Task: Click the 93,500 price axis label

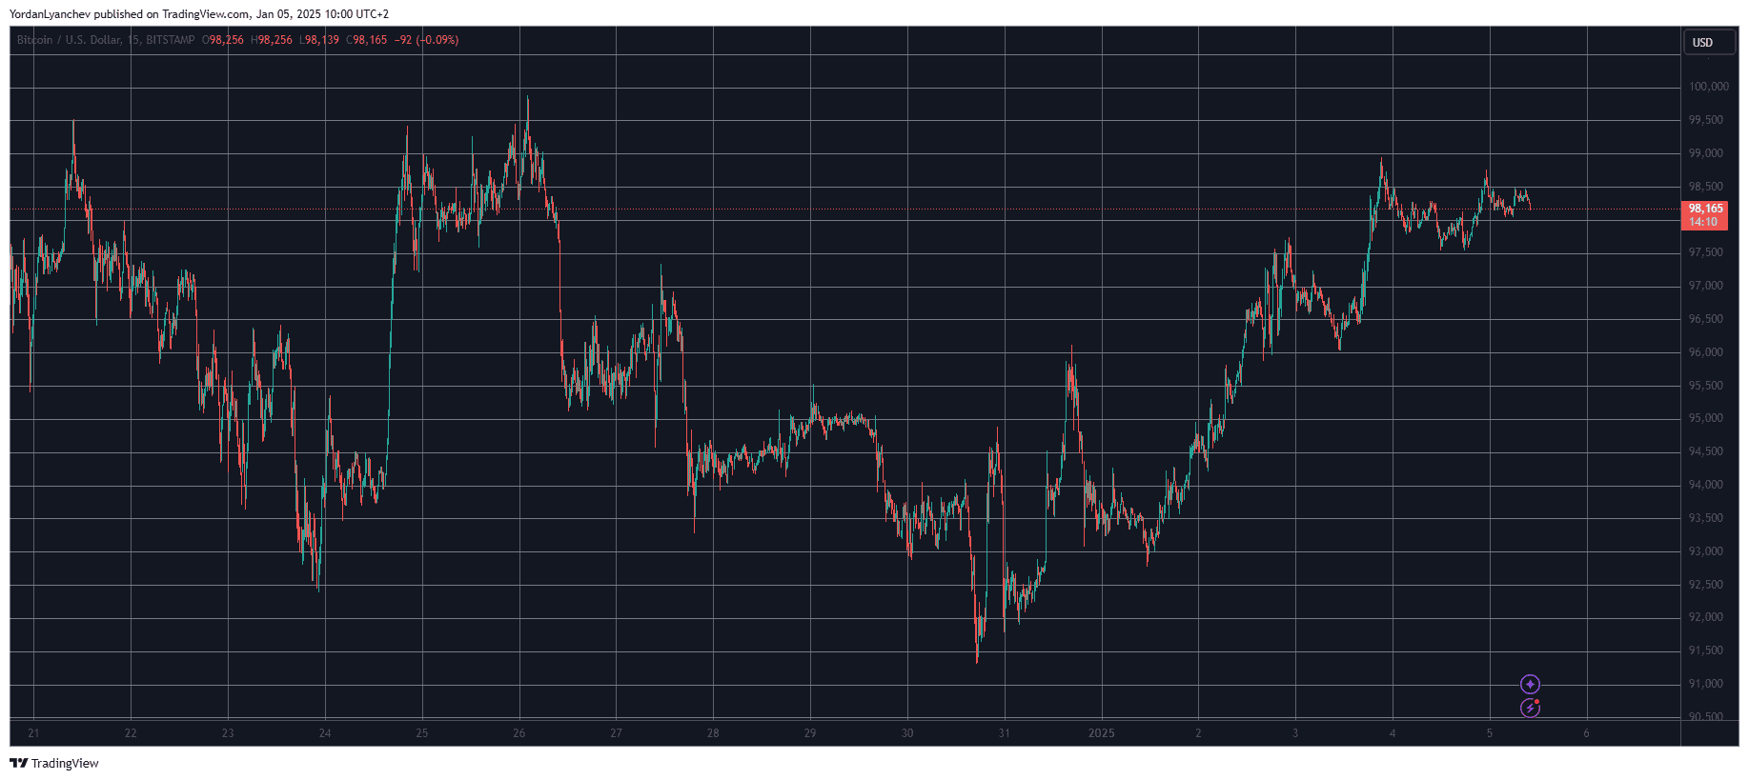Action: [x=1705, y=518]
